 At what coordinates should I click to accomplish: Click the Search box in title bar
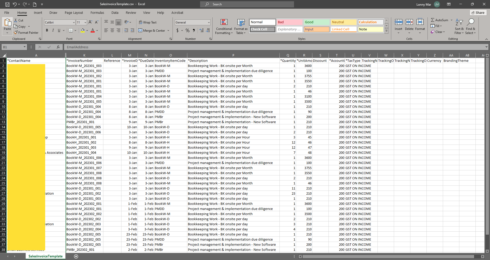click(x=247, y=4)
